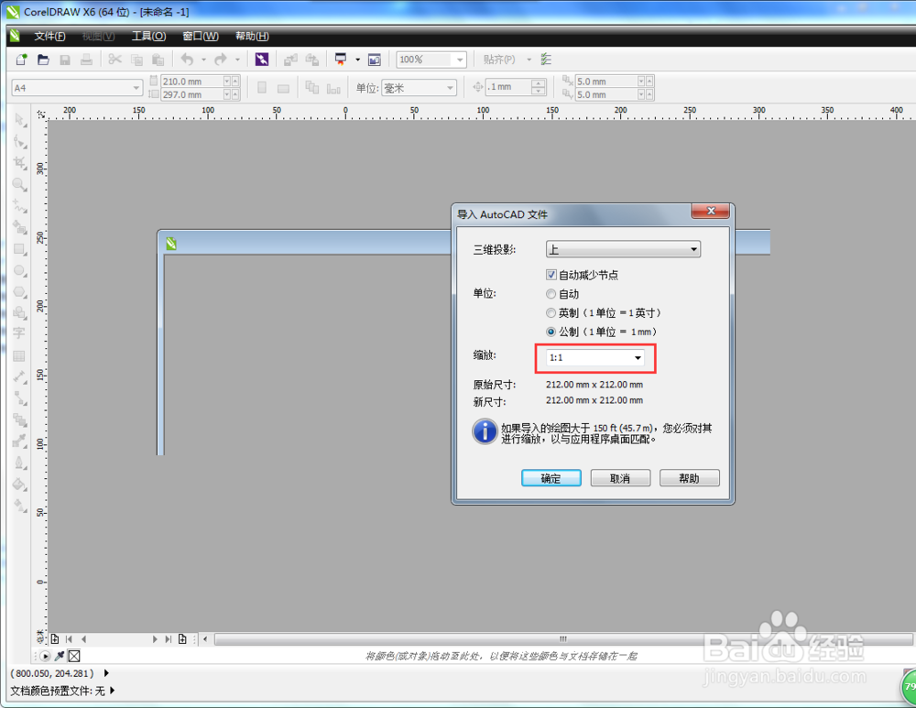Select the Shape edit tool
The width and height of the screenshot is (916, 708).
click(x=20, y=142)
